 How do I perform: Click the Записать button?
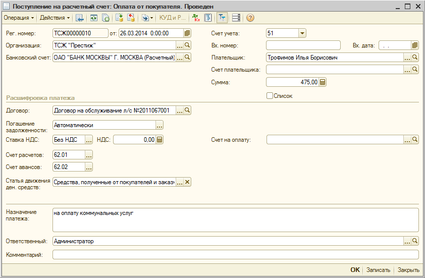[378, 270]
